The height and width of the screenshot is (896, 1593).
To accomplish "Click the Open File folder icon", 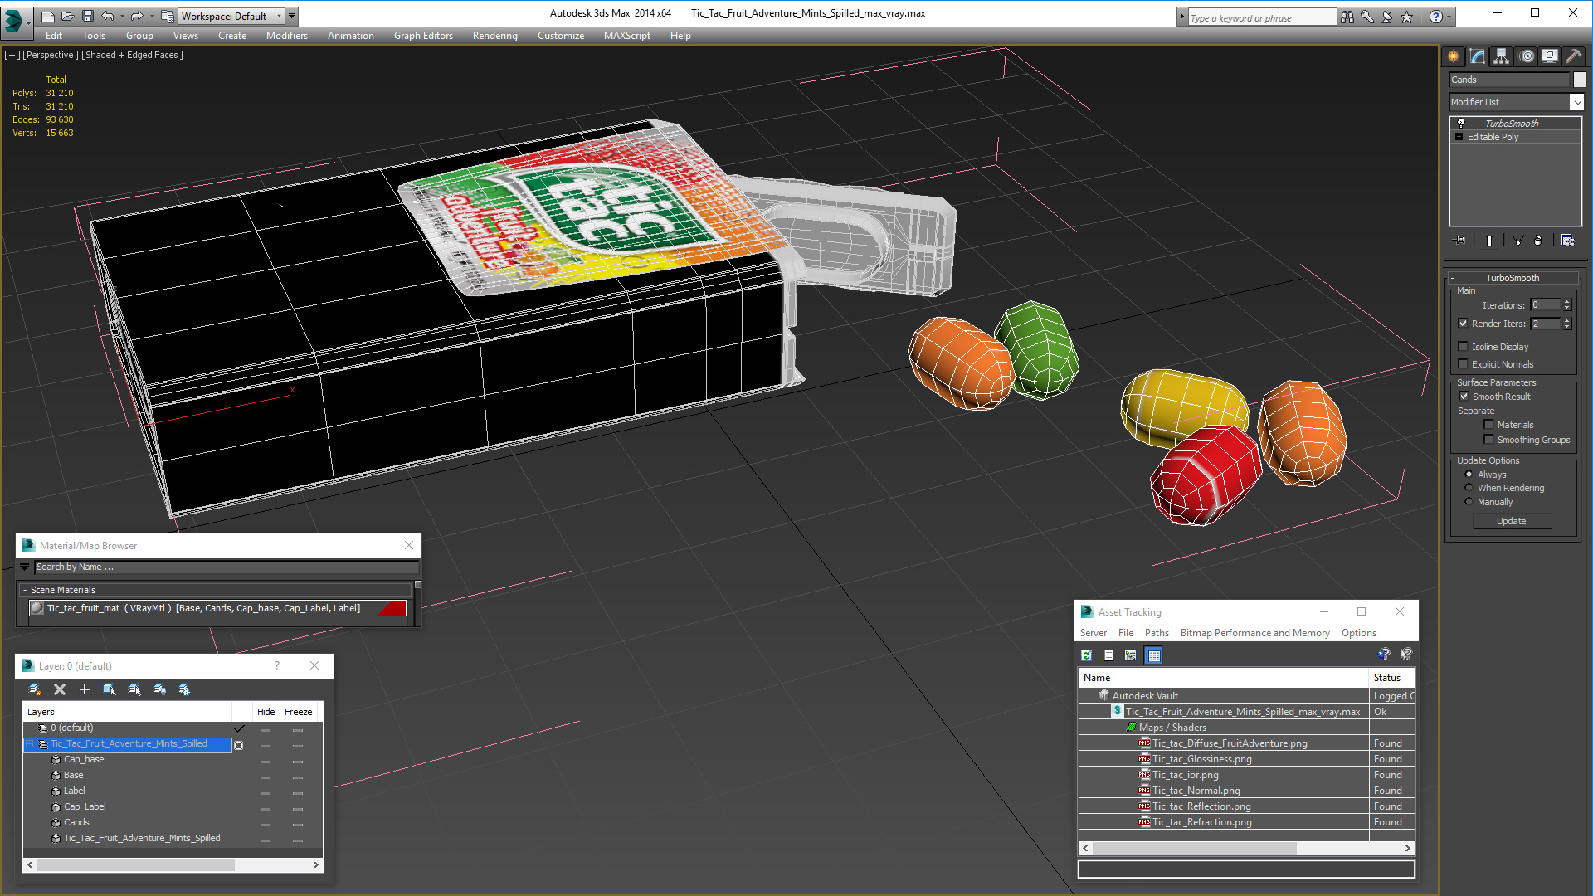I will [67, 16].
